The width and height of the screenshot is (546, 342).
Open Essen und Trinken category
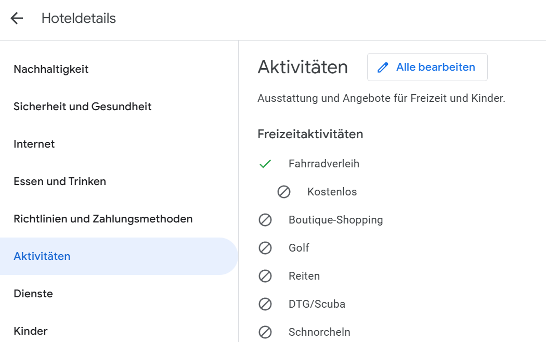tap(60, 181)
